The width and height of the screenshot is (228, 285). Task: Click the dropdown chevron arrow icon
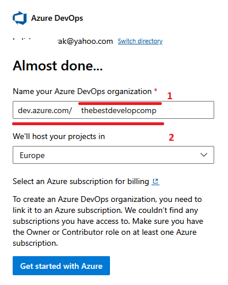point(204,155)
